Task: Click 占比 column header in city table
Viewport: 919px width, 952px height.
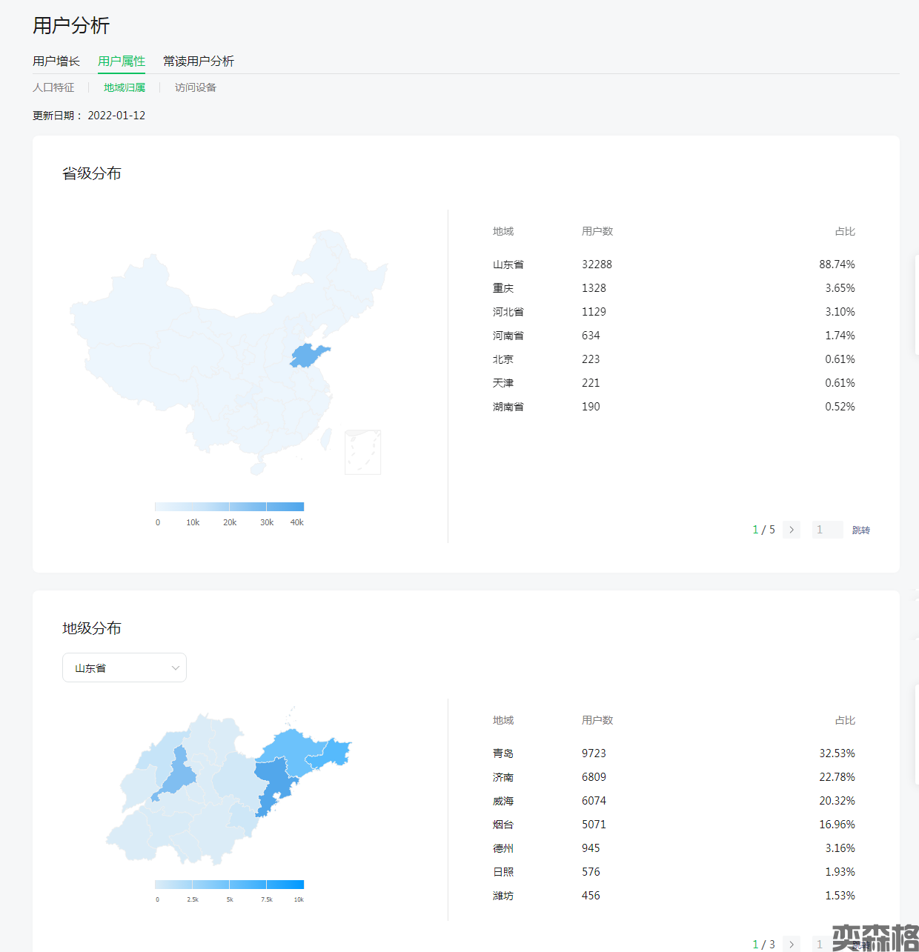Action: click(x=844, y=720)
